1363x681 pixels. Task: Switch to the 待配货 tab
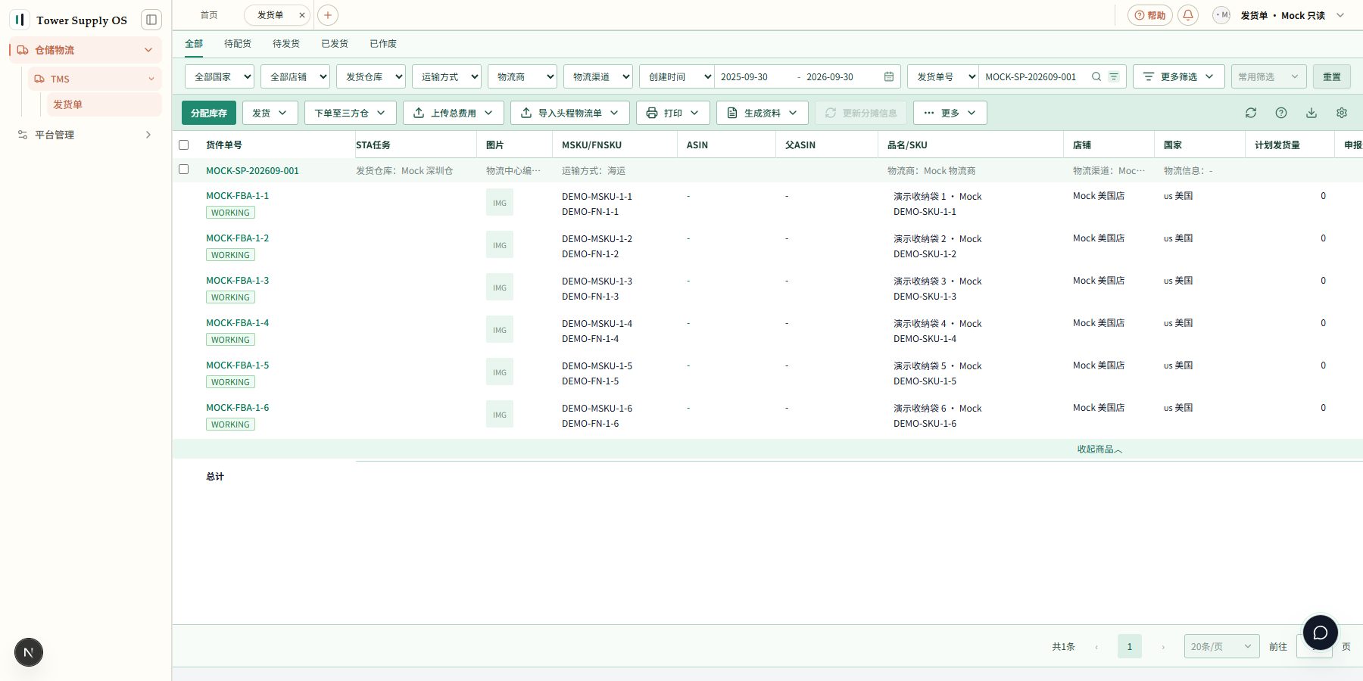238,44
